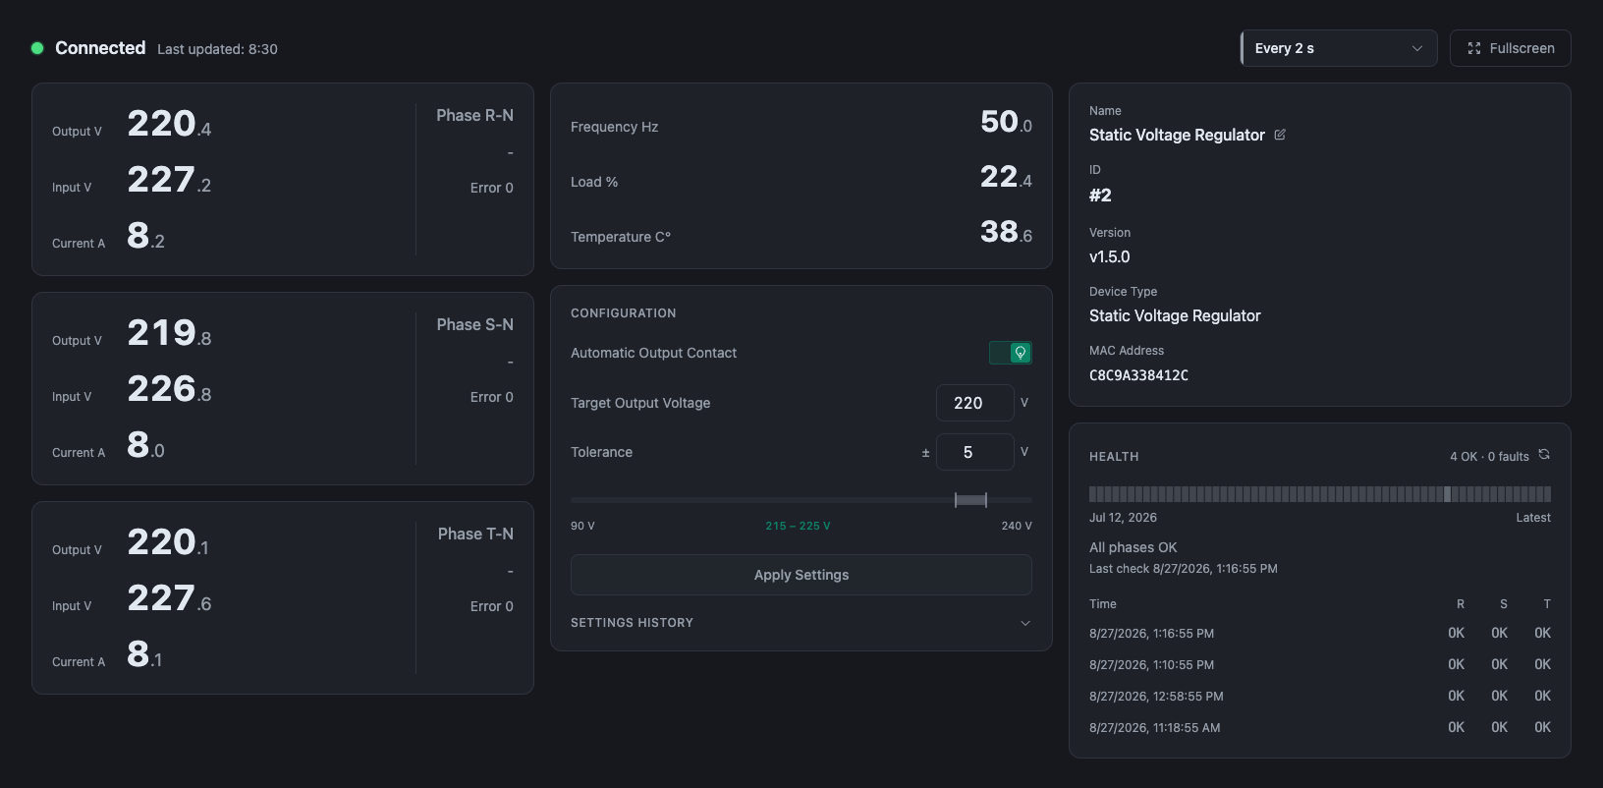Click the Fullscreen button
Screen dimensions: 1603x788
[1510, 48]
